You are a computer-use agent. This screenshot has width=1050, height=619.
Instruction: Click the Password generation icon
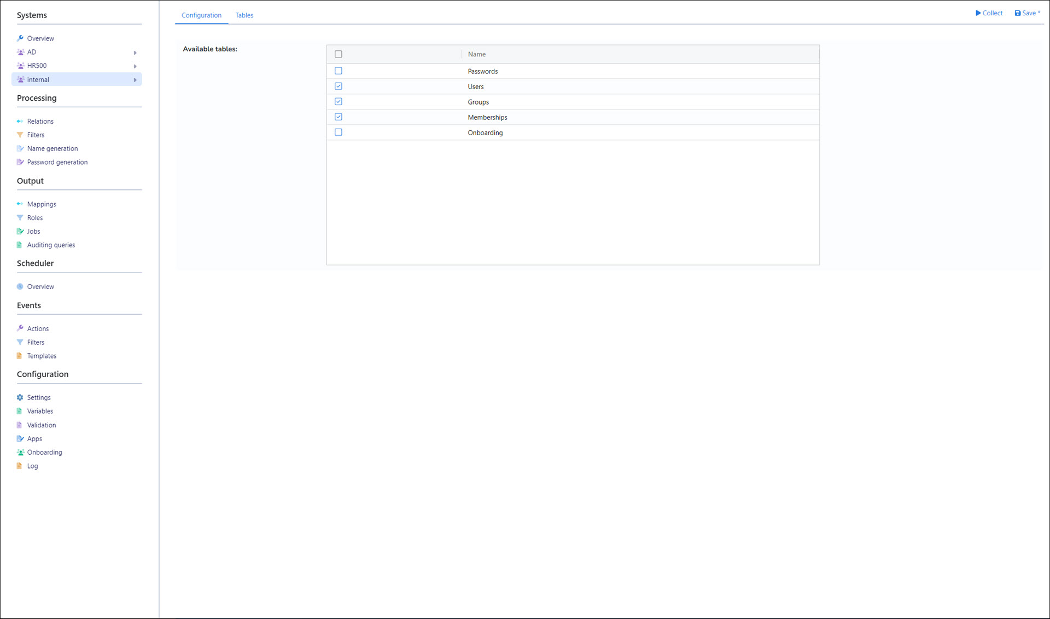[20, 162]
